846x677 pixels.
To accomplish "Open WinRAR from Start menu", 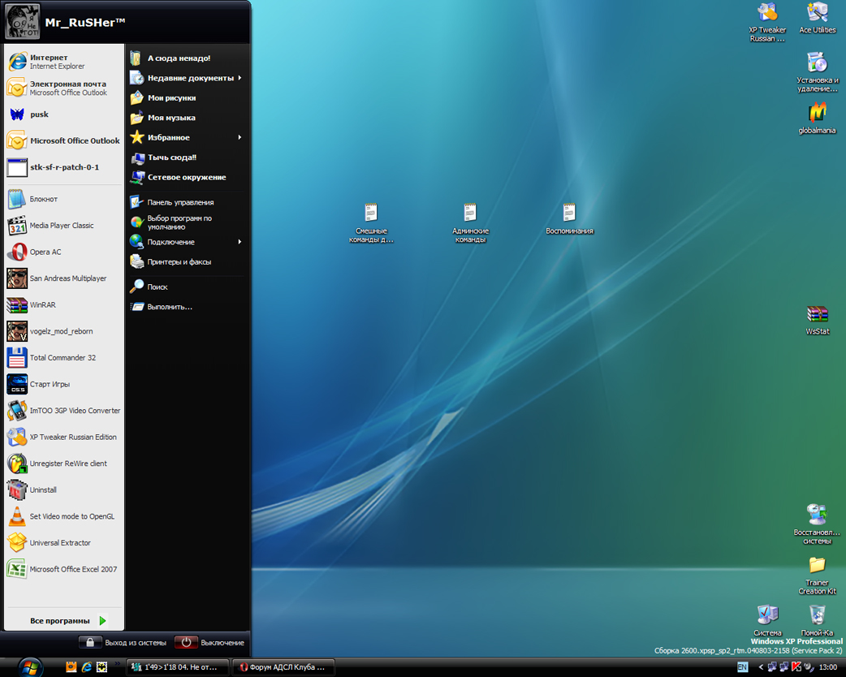I will 63,304.
